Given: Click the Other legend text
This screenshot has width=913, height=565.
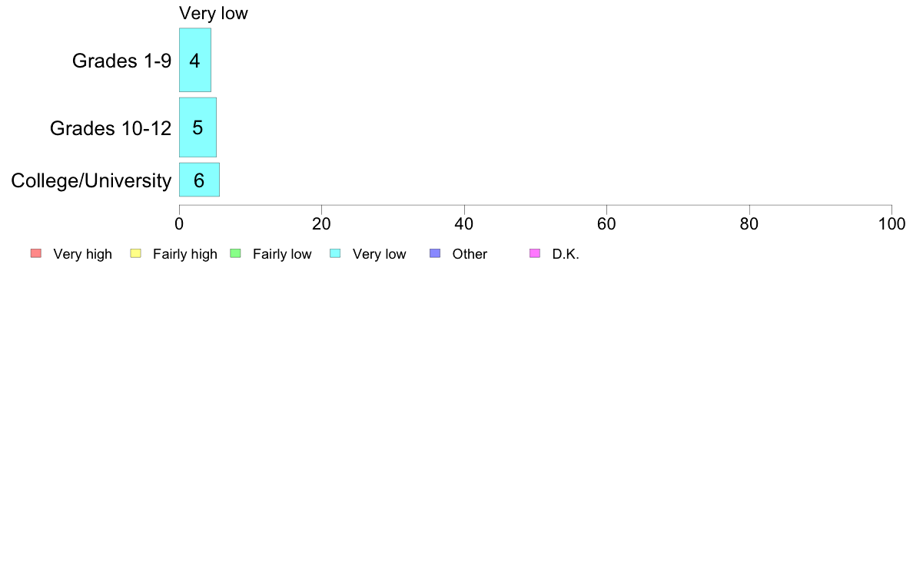Looking at the screenshot, I should 470,254.
